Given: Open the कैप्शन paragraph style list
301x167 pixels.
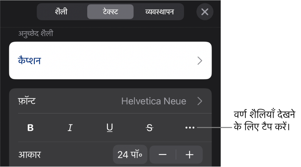Looking at the screenshot, I should (x=110, y=61).
